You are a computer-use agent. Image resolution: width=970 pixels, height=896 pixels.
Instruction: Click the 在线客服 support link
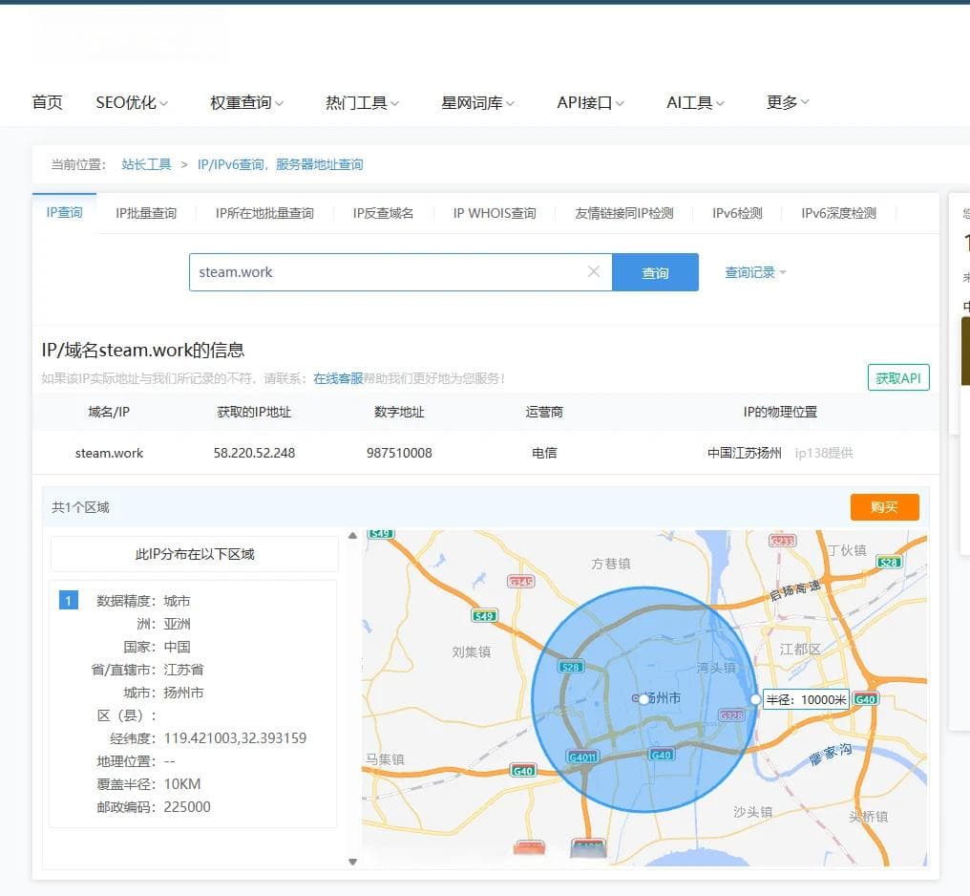(x=338, y=378)
